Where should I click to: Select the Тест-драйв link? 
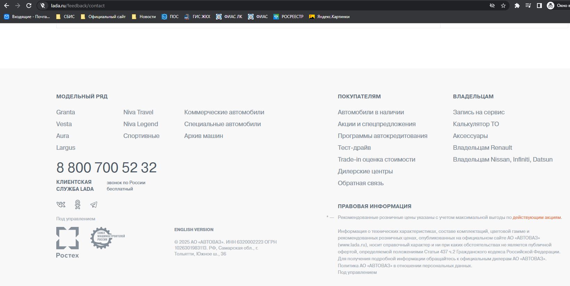click(354, 148)
